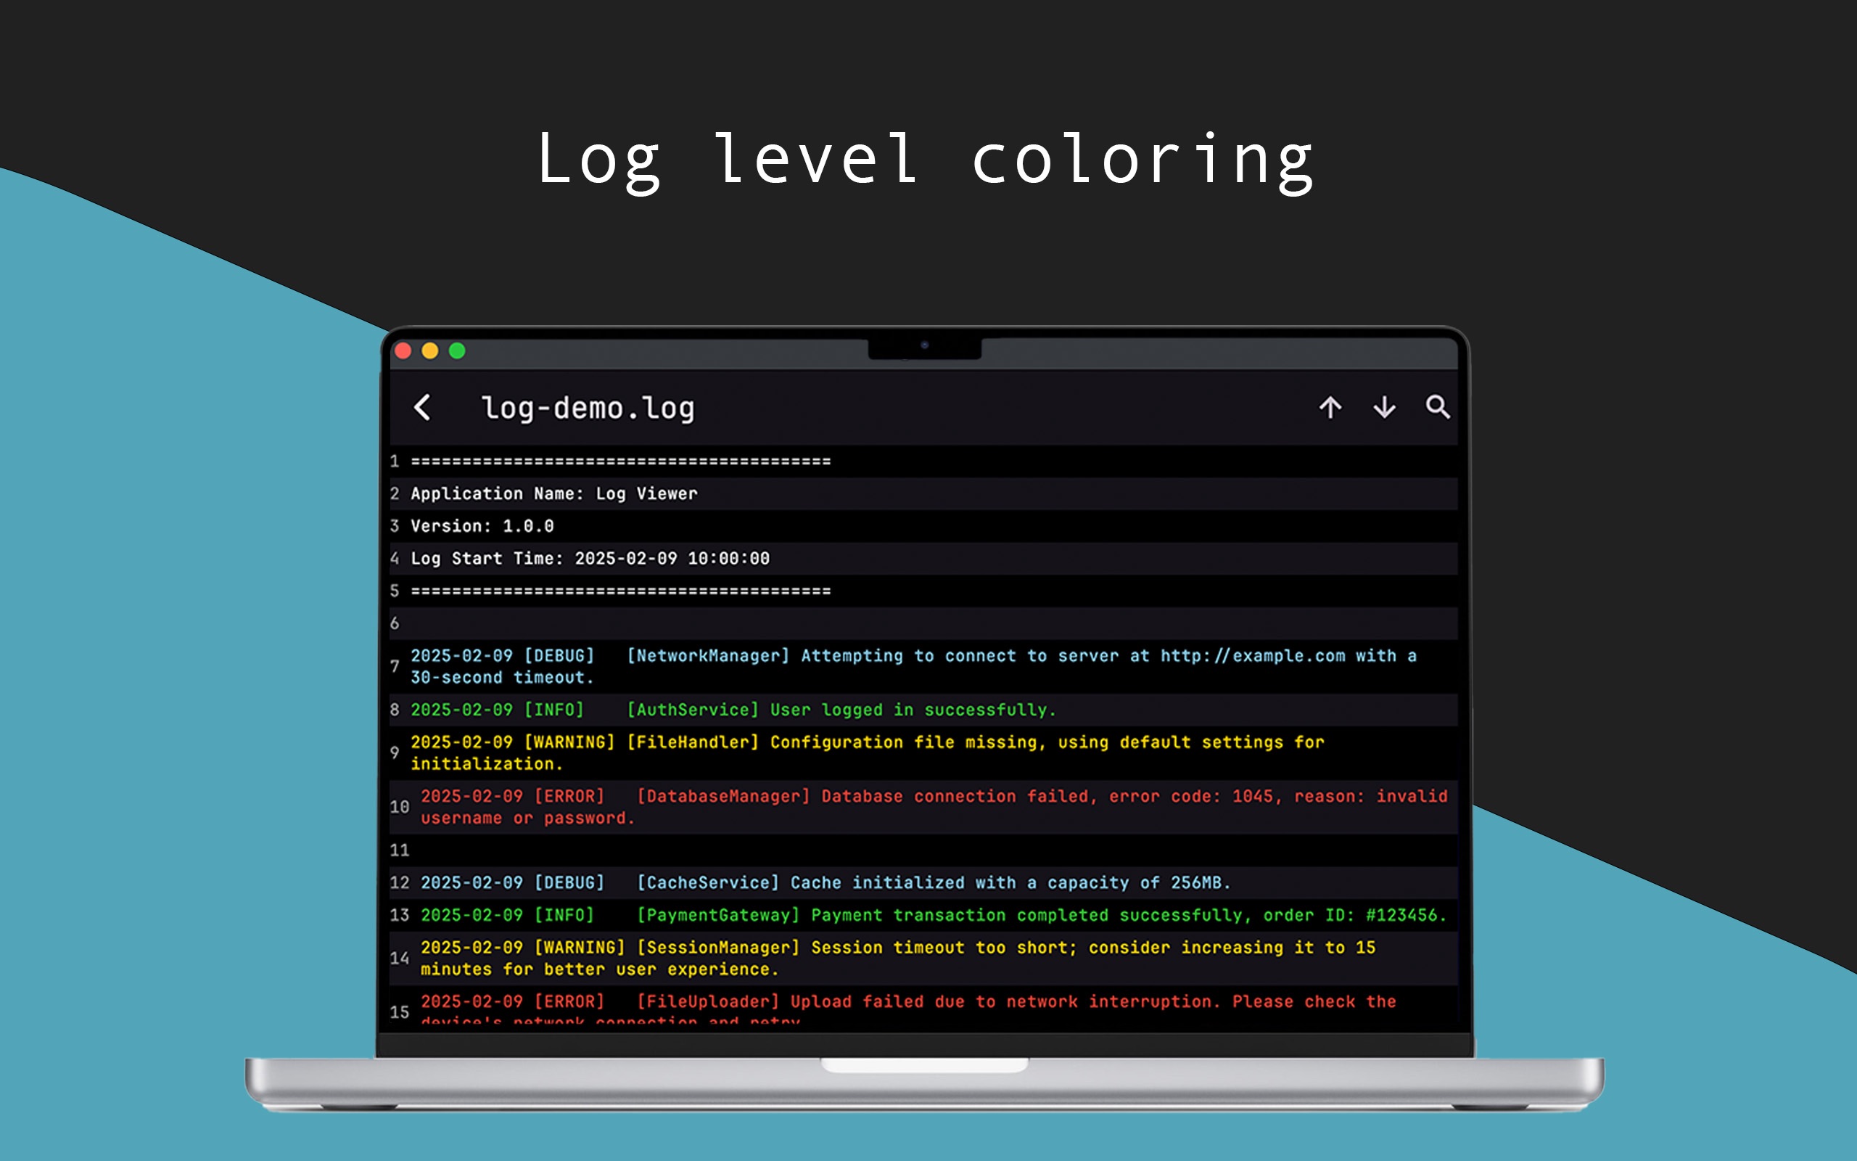Click line 4 'Log Start Time' entry
The image size is (1857, 1161).
click(924, 558)
